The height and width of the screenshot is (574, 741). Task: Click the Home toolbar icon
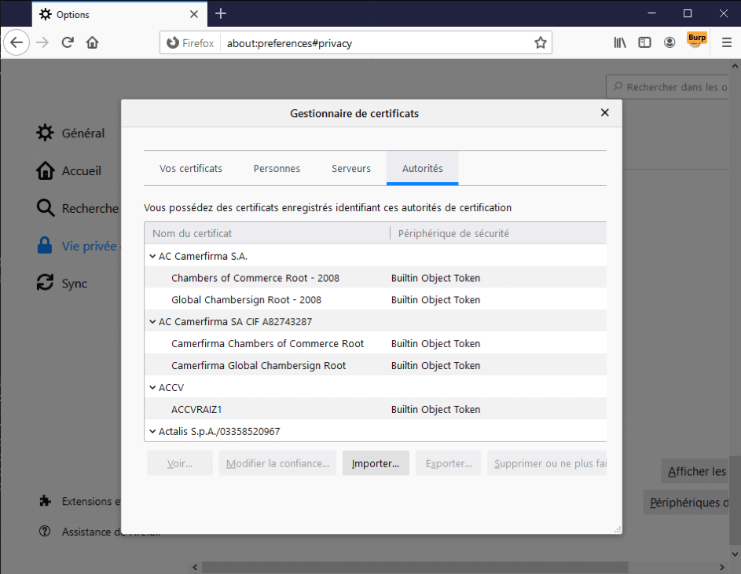pos(92,42)
